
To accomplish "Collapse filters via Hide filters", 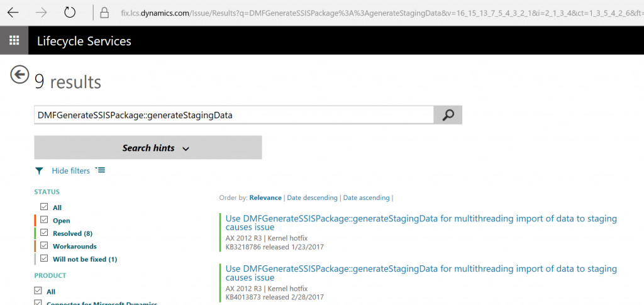I will pos(70,171).
